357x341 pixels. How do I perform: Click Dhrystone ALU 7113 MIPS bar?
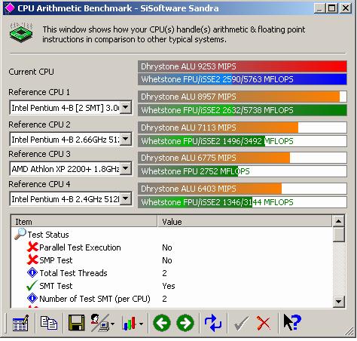coord(243,127)
